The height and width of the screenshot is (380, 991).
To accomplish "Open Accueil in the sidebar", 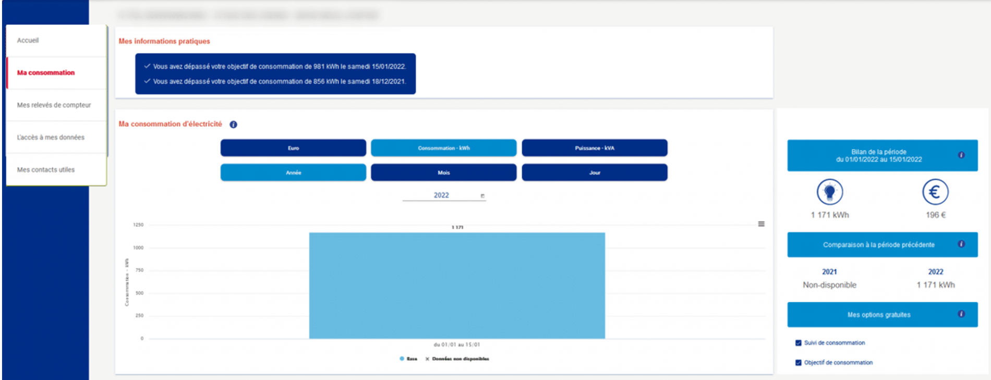I will coord(28,41).
